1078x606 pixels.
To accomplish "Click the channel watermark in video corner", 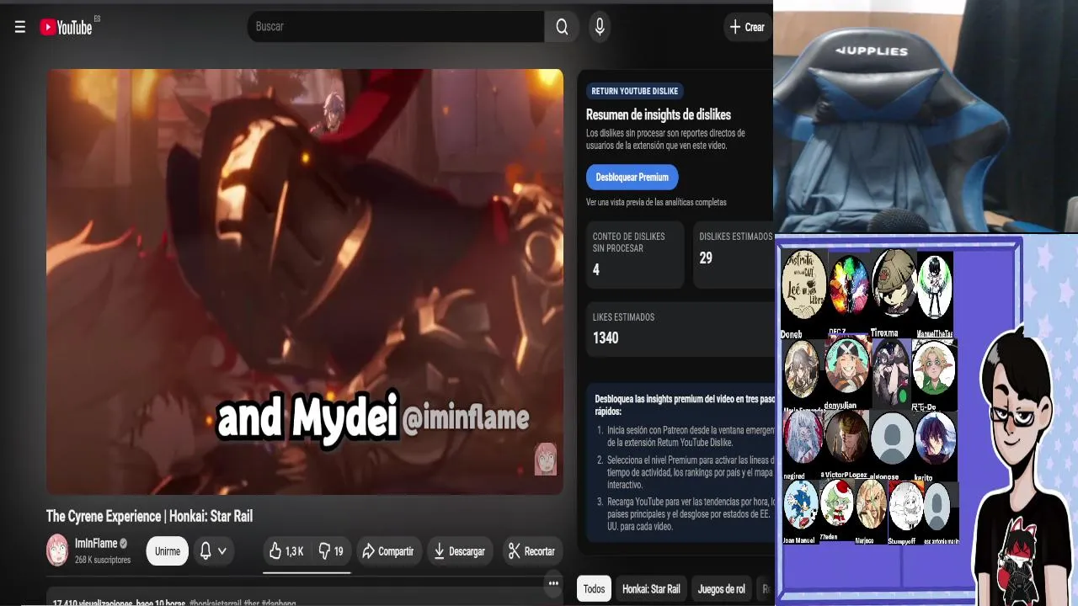I will pos(546,460).
